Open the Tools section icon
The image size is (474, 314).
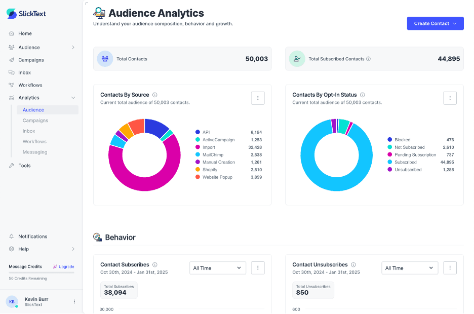(11, 165)
